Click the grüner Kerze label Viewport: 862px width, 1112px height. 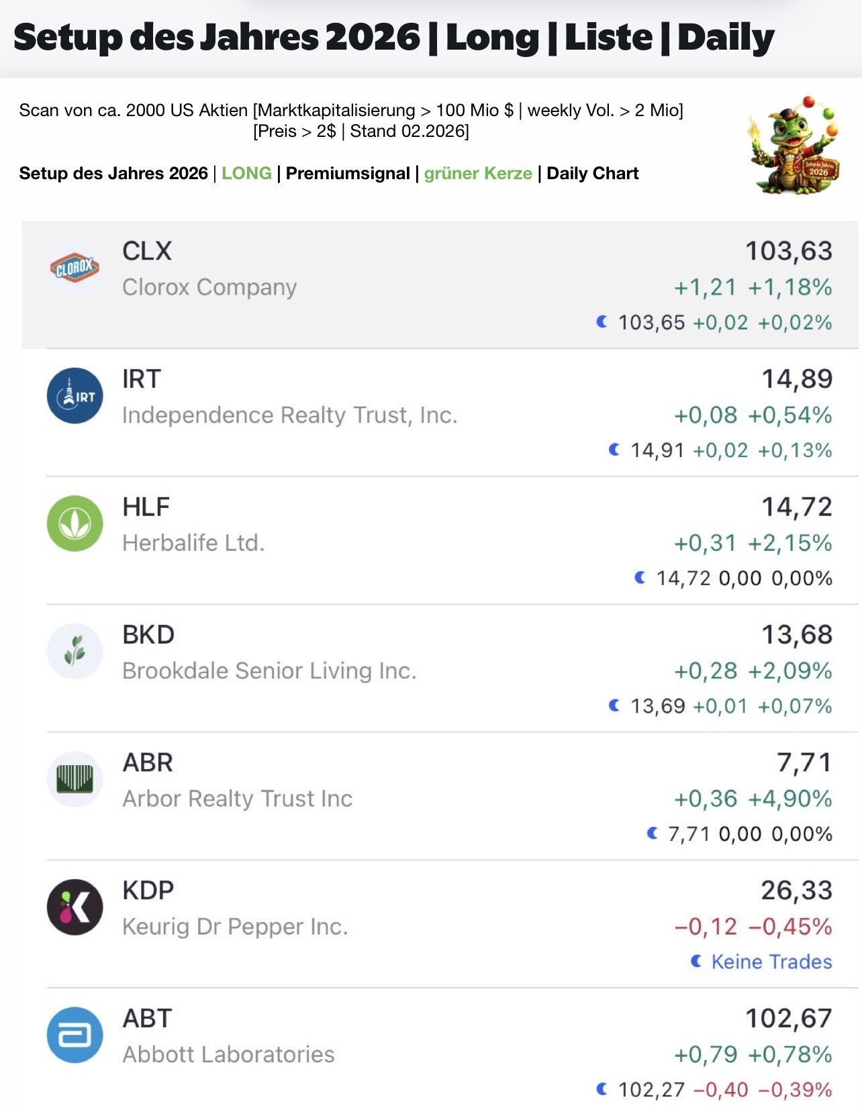pos(478,173)
